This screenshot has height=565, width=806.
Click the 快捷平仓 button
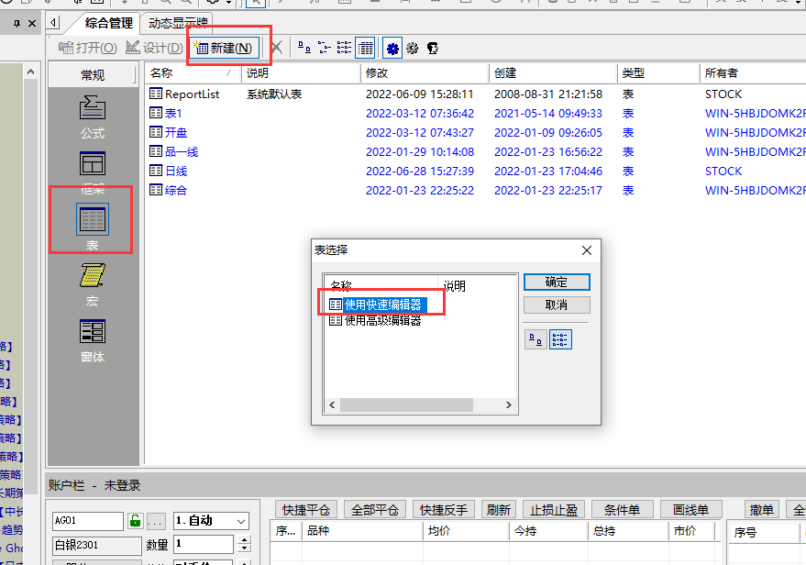306,509
